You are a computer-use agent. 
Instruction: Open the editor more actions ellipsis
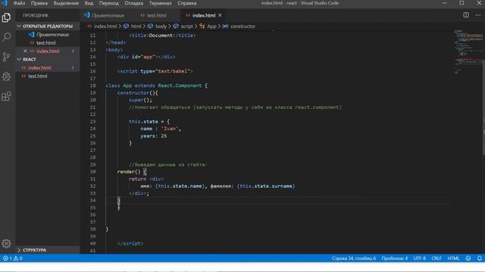[x=478, y=15]
